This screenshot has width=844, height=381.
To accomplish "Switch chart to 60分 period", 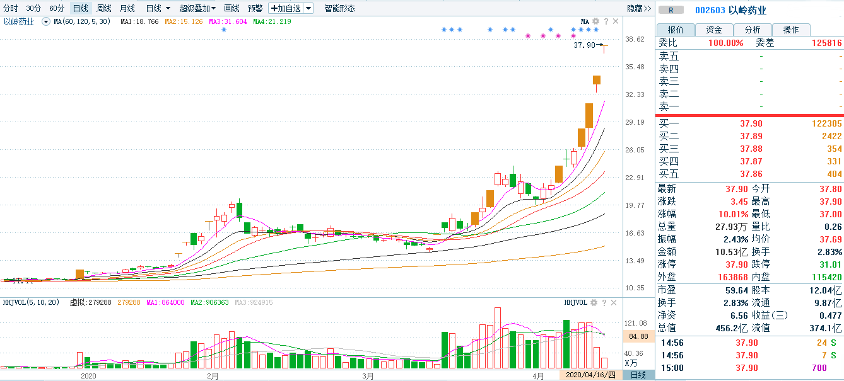I will [x=57, y=8].
